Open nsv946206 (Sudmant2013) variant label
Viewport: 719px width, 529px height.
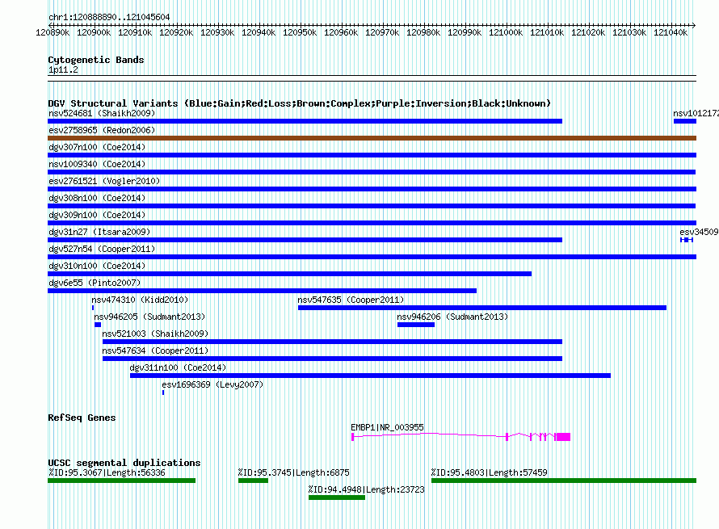(x=452, y=317)
